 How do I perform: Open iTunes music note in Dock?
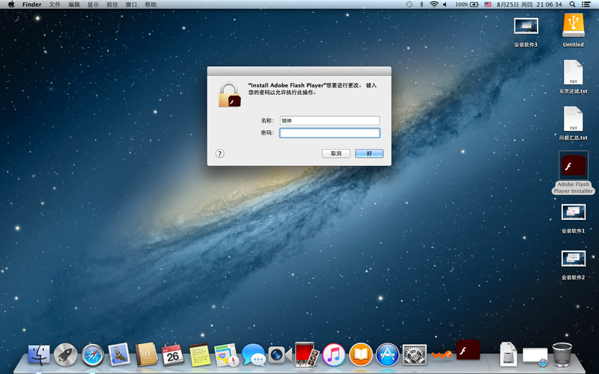pos(334,355)
